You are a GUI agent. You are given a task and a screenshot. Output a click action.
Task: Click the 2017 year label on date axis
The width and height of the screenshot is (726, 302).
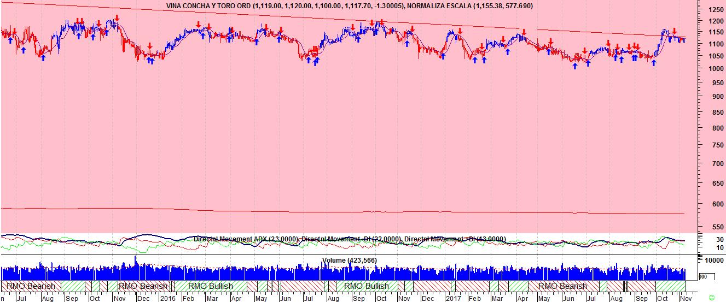coord(452,299)
